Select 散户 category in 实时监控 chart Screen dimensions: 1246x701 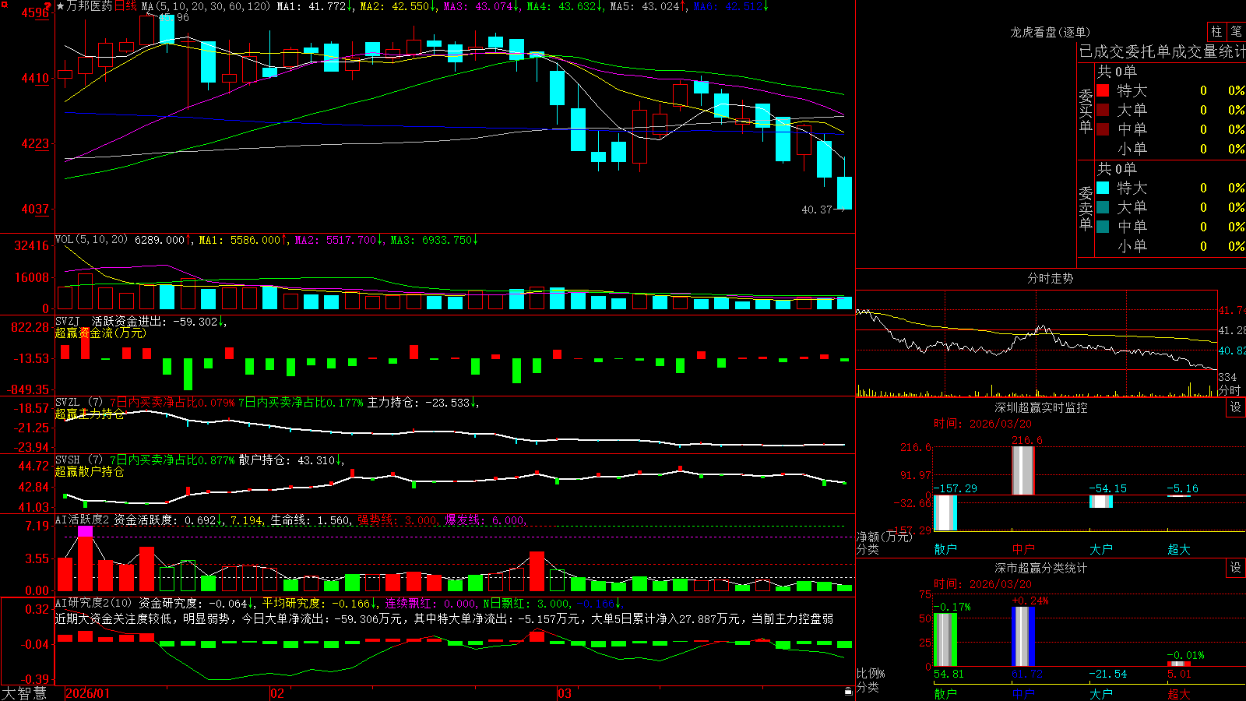945,549
